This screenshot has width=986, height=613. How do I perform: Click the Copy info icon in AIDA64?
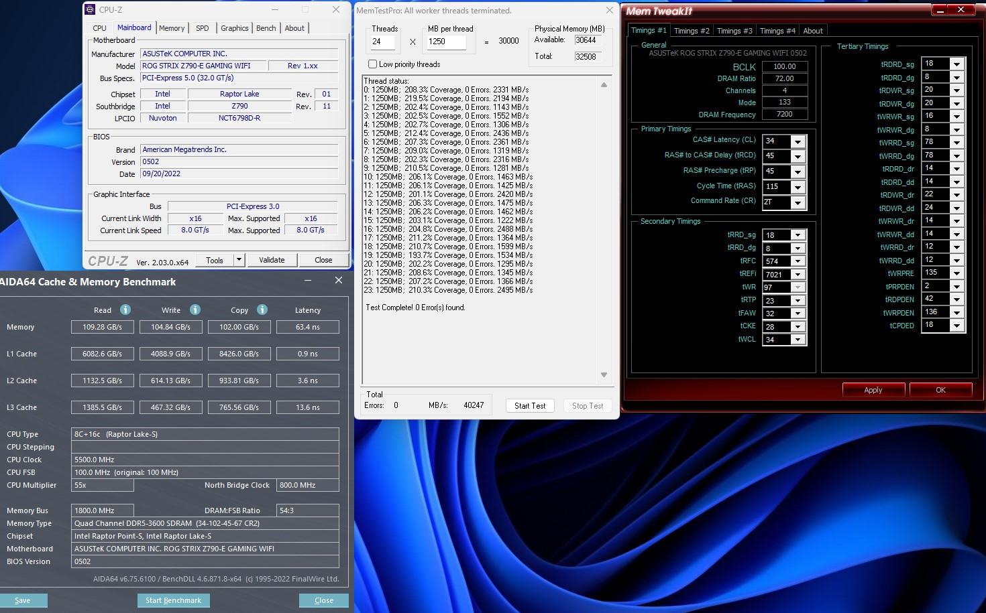pyautogui.click(x=262, y=310)
